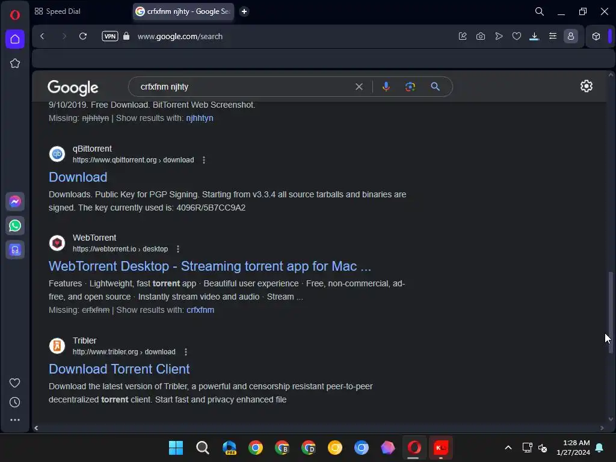The image size is (616, 462).
Task: Open the player send icon
Action: click(x=499, y=36)
